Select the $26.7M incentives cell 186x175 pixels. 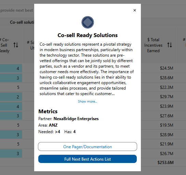point(167,154)
